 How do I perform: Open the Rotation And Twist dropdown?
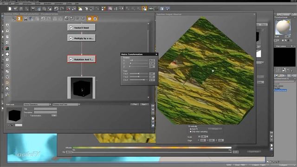click(x=66, y=104)
